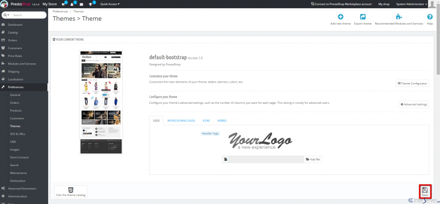
Task: Click the Administration gear sidebar icon
Action: [3, 196]
